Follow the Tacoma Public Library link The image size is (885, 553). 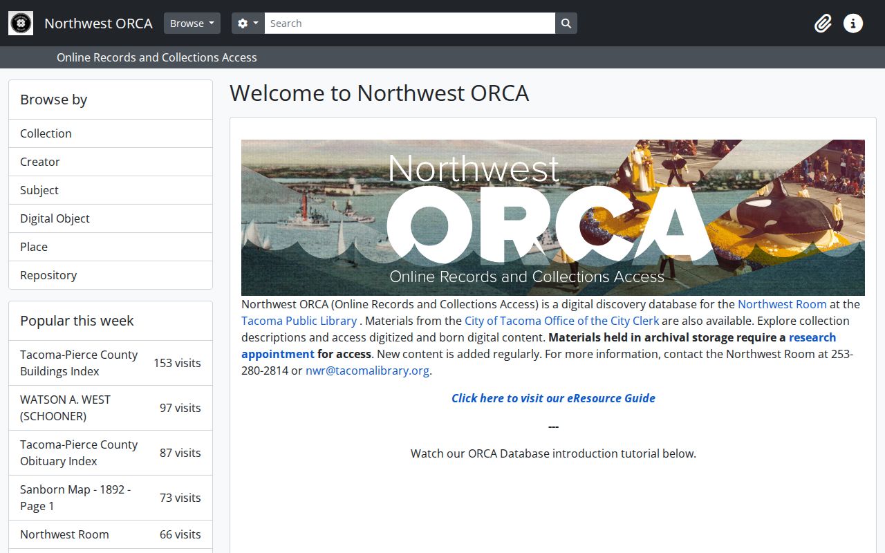(299, 321)
